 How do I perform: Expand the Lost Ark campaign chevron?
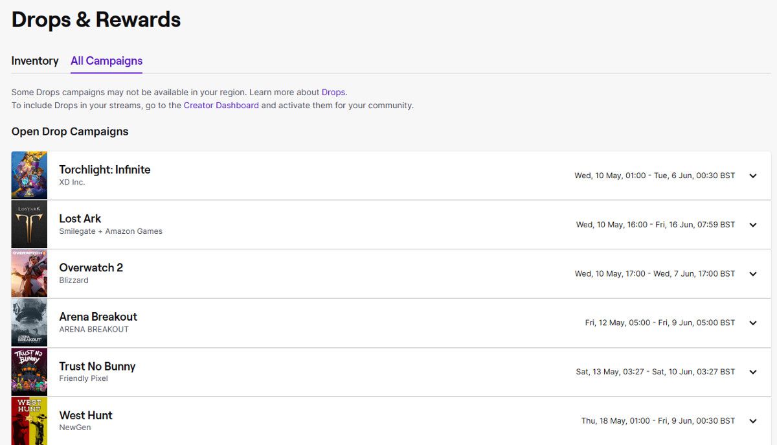(x=753, y=225)
